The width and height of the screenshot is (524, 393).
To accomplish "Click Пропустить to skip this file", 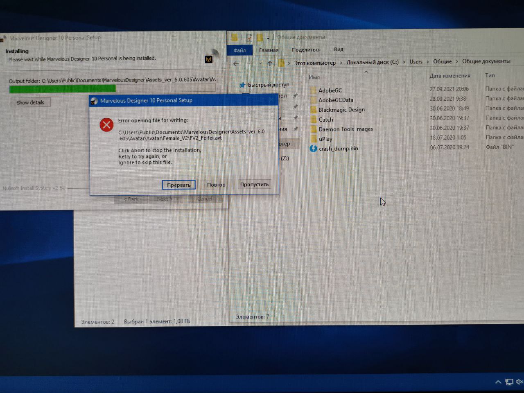I will pos(254,184).
